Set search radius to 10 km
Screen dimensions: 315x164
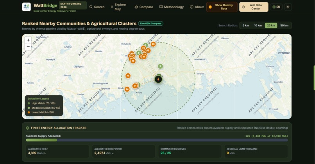click(258, 25)
